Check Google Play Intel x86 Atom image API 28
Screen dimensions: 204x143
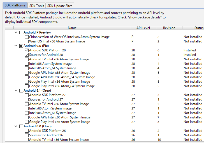tap(27, 82)
